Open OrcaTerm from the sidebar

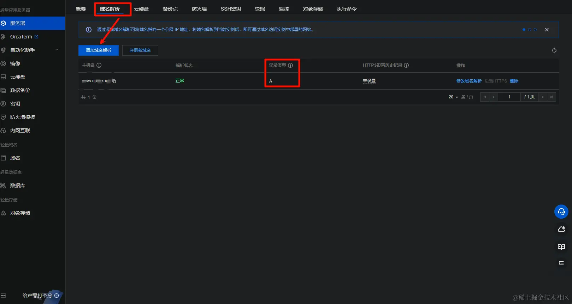[21, 37]
